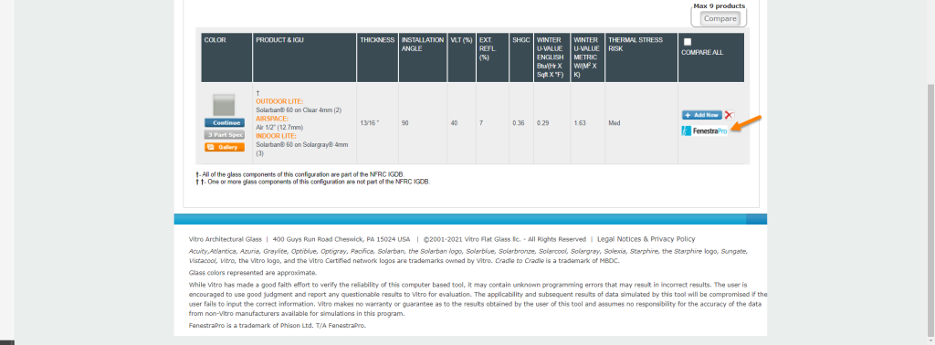Click the page vertical scrollbar
935x345 pixels.
pos(930,208)
